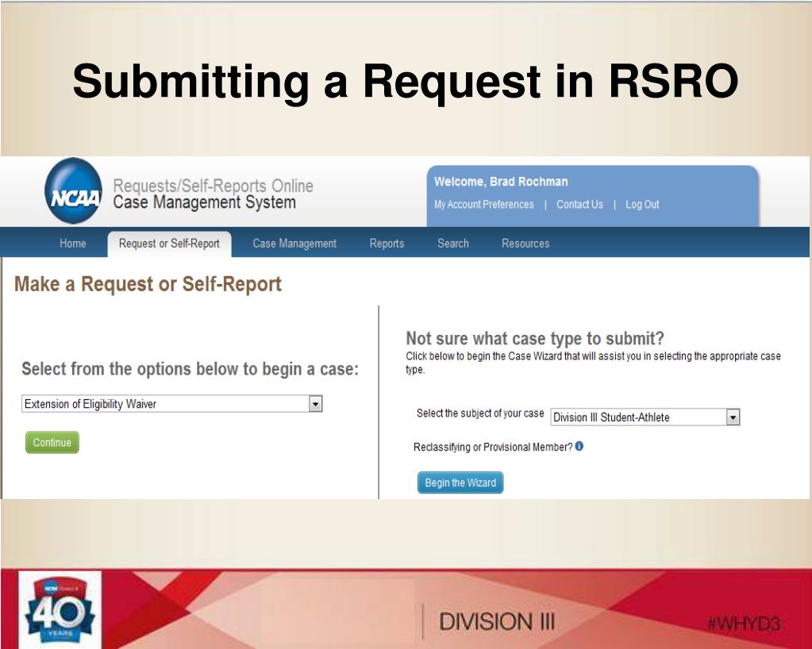This screenshot has height=649, width=812.
Task: Select the Request or Self-Report tab
Action: click(x=169, y=244)
